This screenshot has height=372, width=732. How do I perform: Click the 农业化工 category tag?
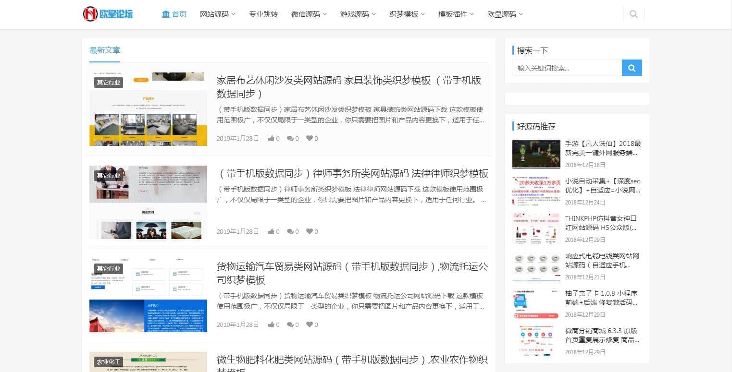click(109, 362)
